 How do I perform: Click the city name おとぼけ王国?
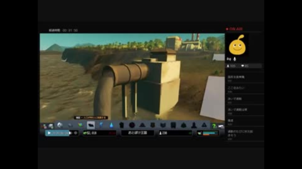137,133
